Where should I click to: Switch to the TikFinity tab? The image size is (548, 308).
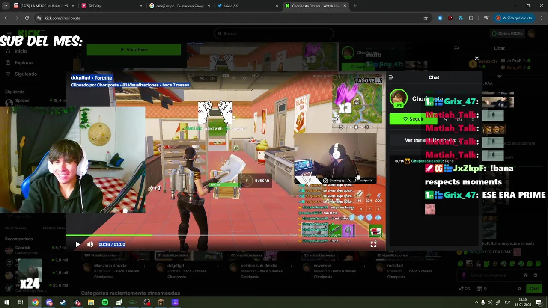pyautogui.click(x=111, y=6)
